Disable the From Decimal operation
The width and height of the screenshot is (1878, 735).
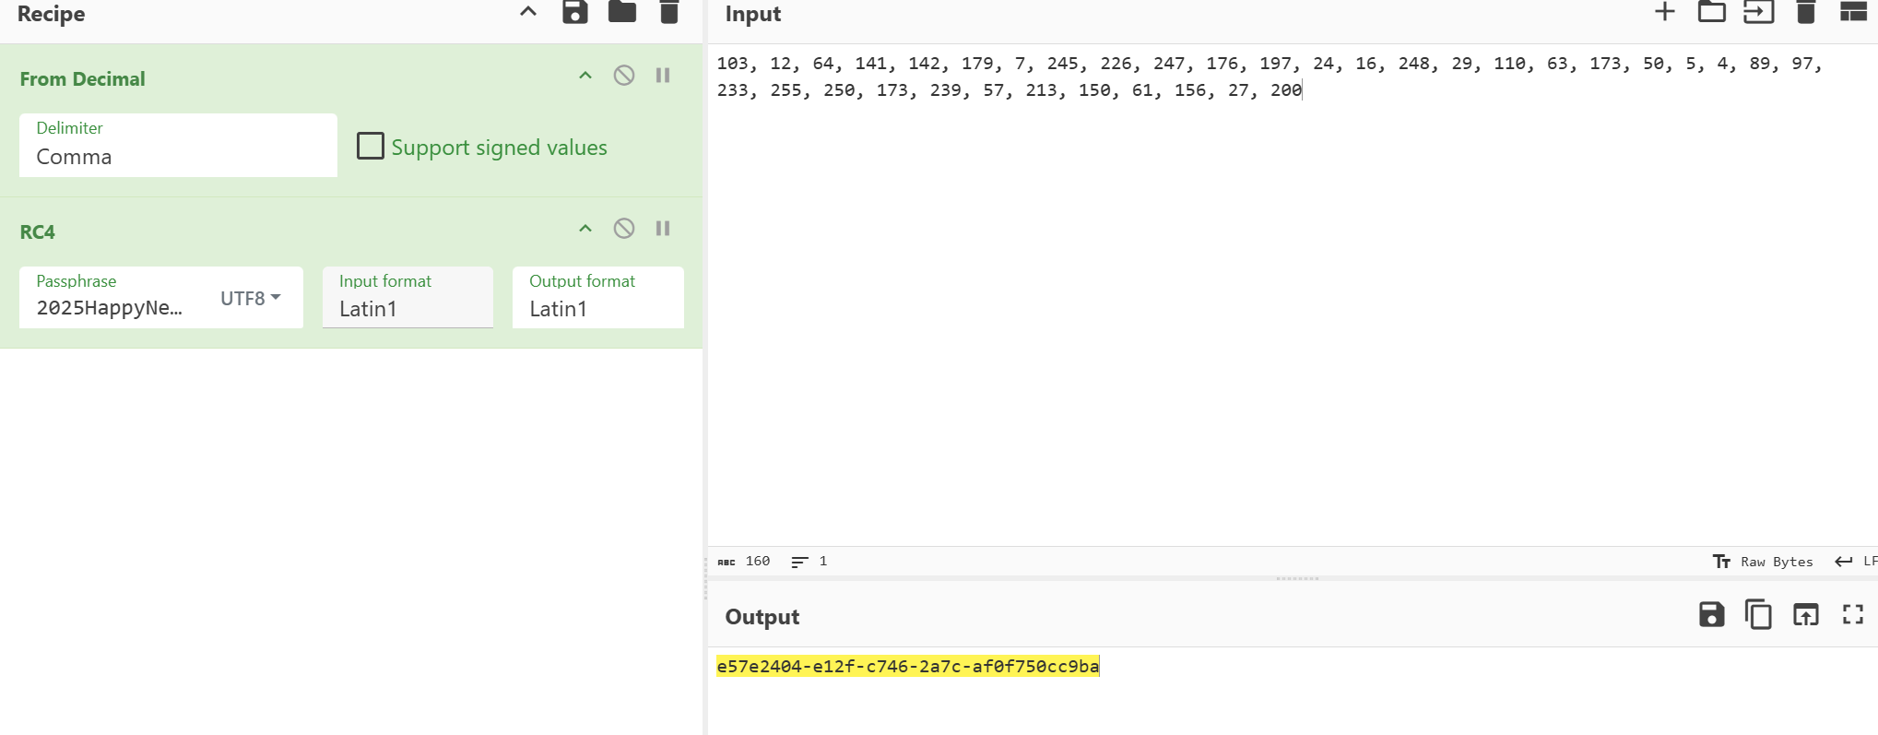624,76
